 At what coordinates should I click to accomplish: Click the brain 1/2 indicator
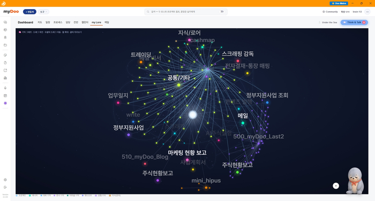tap(357, 12)
